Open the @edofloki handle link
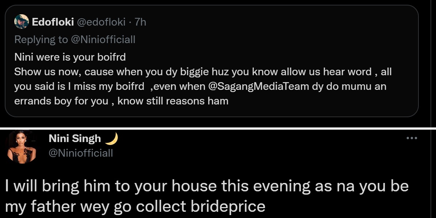The height and width of the screenshot is (218, 436). 101,22
